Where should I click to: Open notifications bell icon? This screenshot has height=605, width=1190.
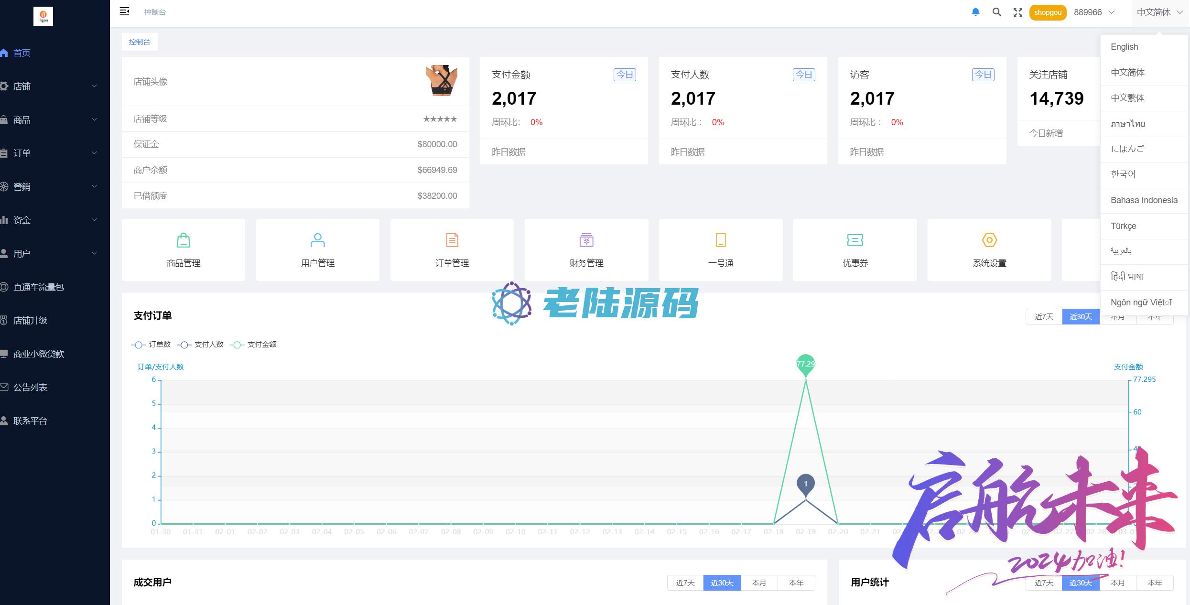click(x=975, y=12)
